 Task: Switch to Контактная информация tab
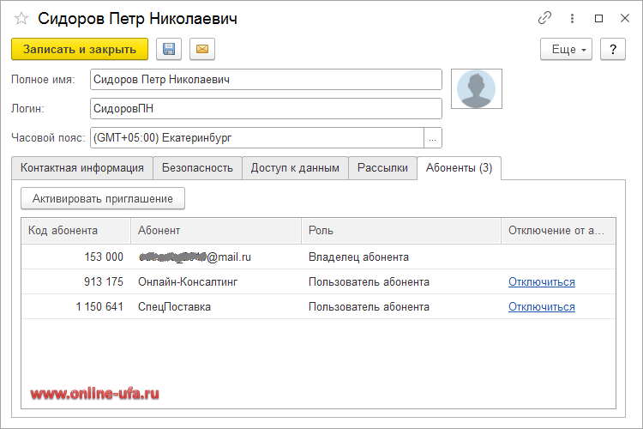tap(82, 168)
